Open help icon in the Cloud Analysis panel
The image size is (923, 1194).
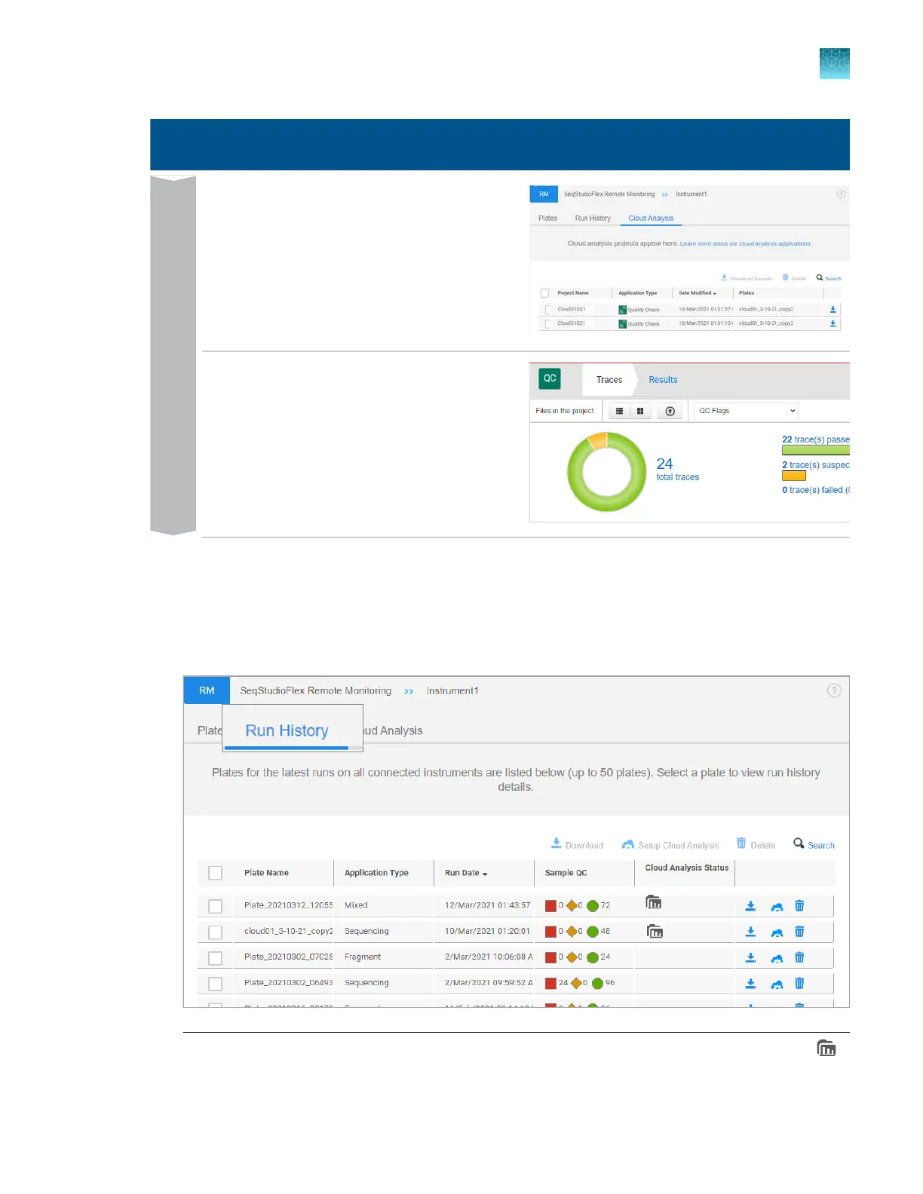[x=841, y=194]
